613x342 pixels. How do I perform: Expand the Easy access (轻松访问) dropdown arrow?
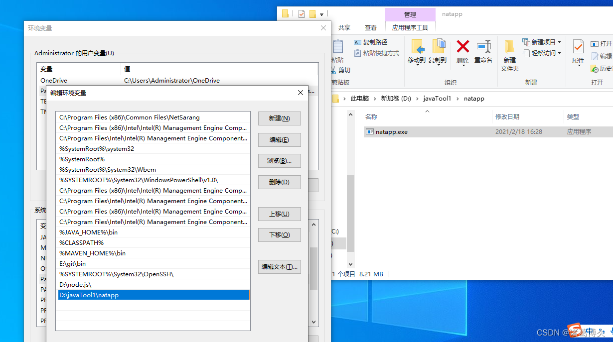(x=560, y=53)
